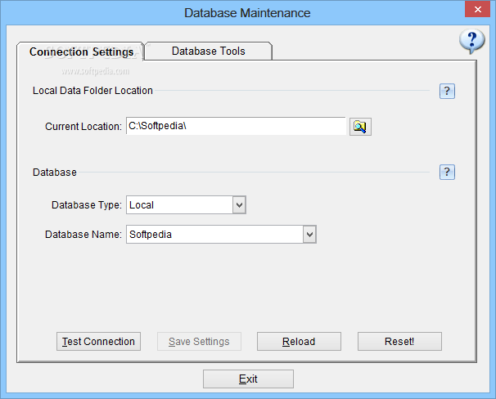Reload the connection settings
496x399 pixels.
(299, 342)
